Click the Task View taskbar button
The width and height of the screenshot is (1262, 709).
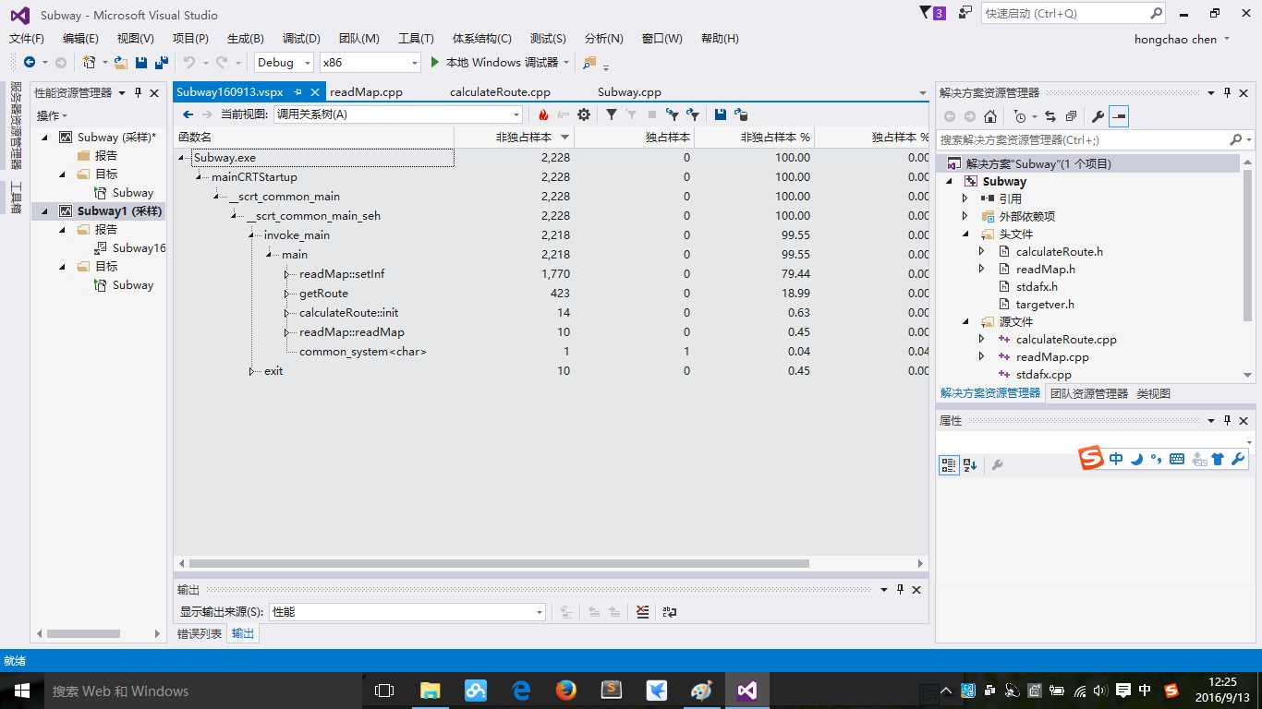(384, 691)
